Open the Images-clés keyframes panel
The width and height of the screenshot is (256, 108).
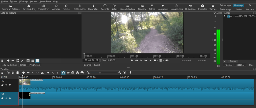tap(176, 7)
